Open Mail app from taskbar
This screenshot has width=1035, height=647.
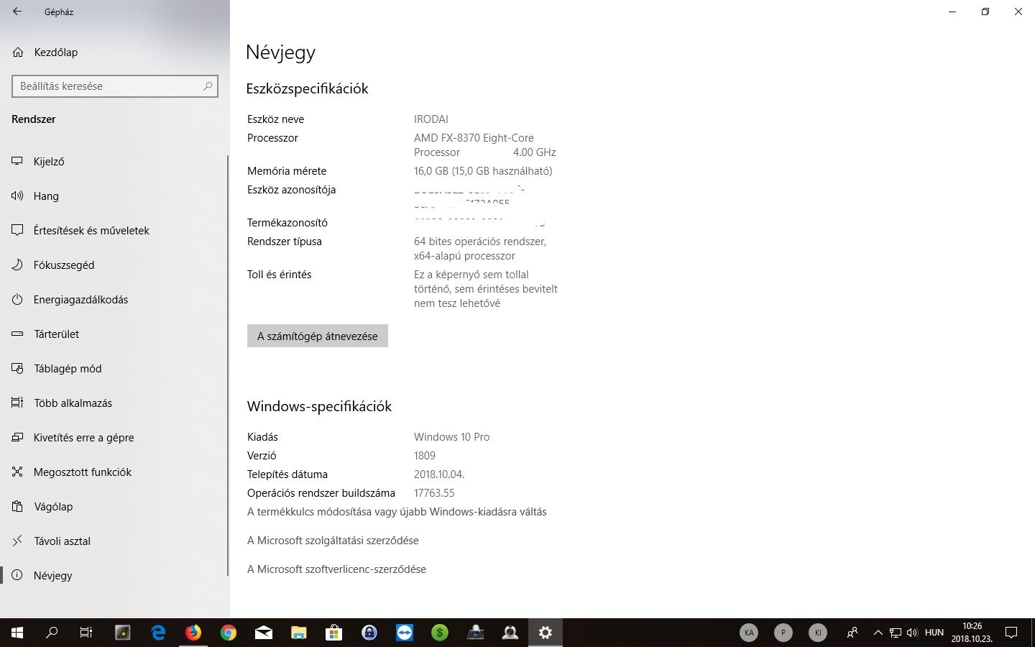coord(264,633)
